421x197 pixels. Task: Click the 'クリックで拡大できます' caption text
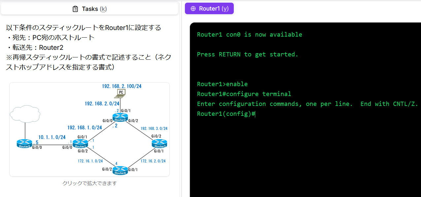point(89,183)
